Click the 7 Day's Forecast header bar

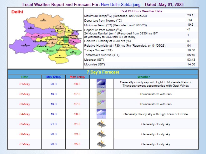103,72
